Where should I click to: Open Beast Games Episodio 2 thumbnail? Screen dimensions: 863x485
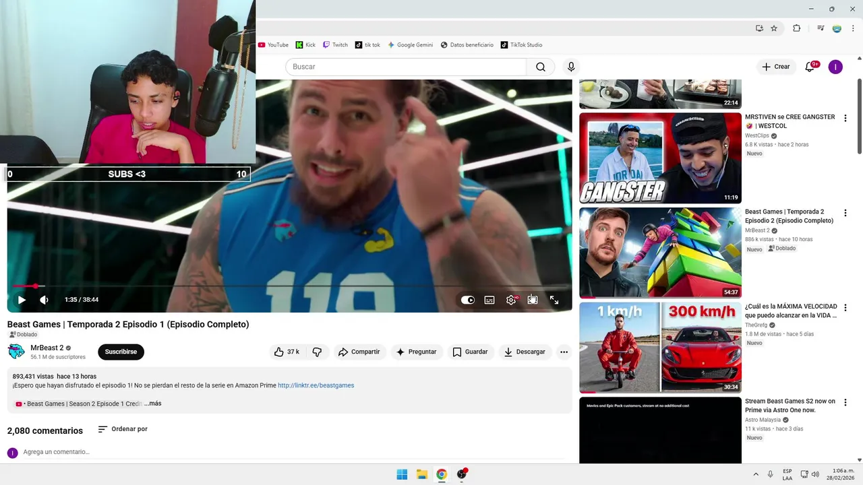(660, 253)
